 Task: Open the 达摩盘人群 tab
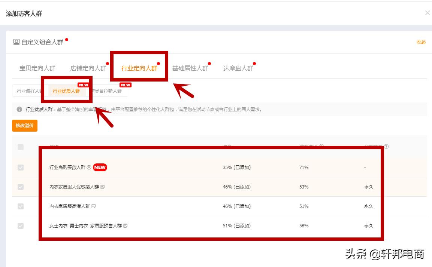(x=238, y=68)
